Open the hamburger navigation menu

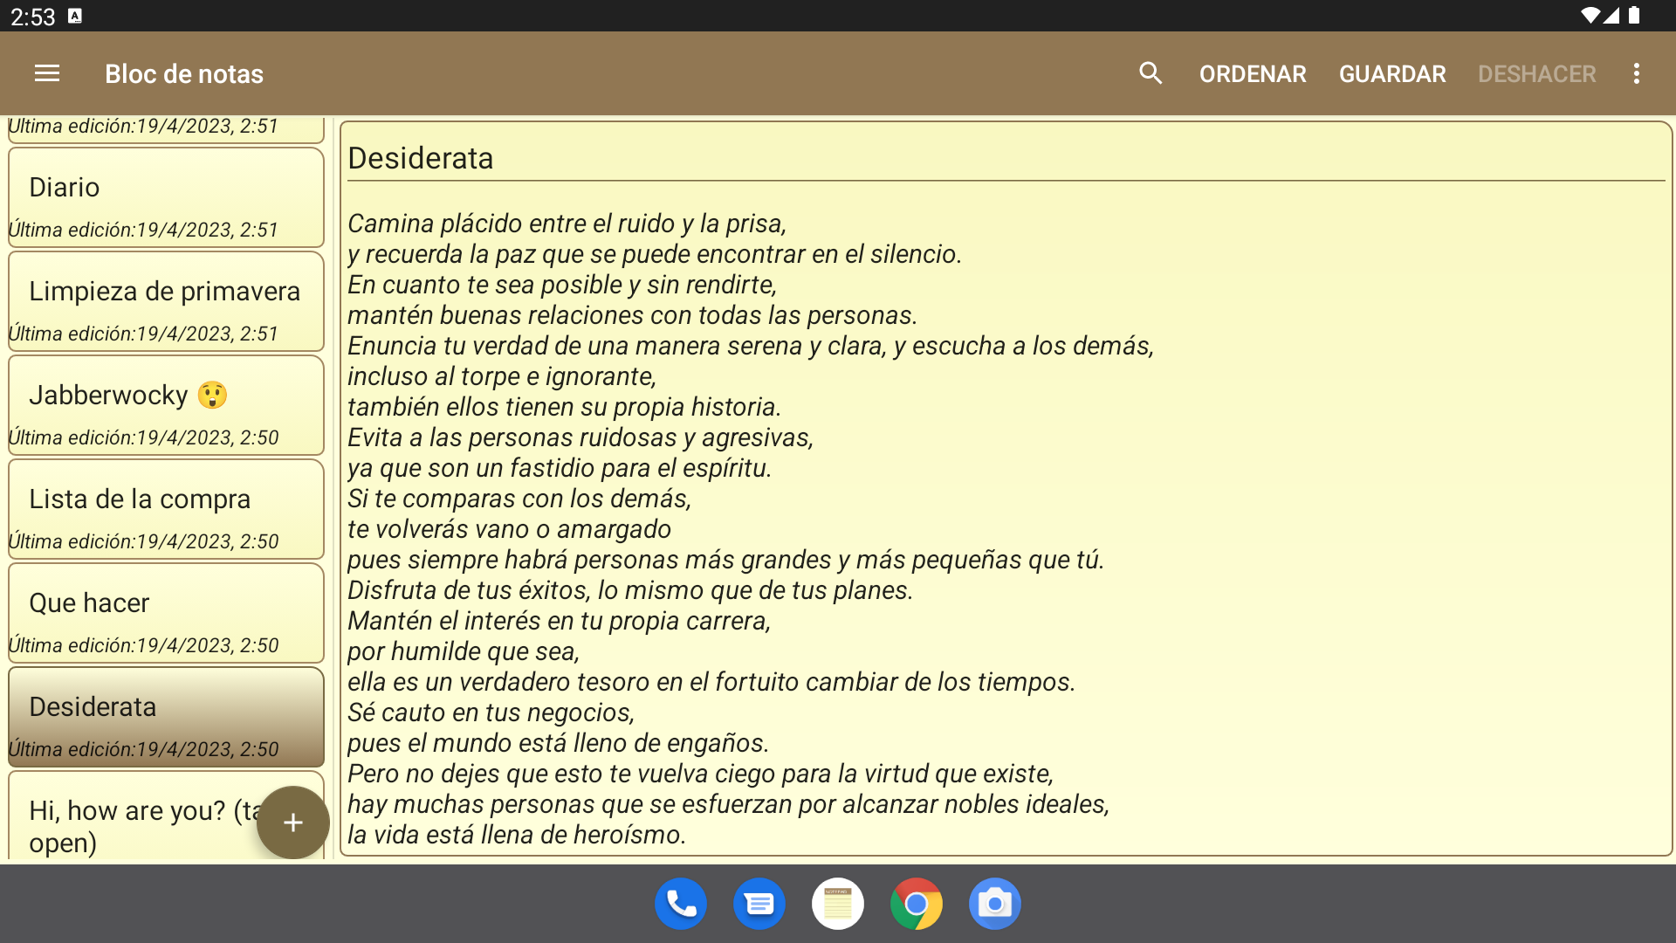tap(47, 73)
